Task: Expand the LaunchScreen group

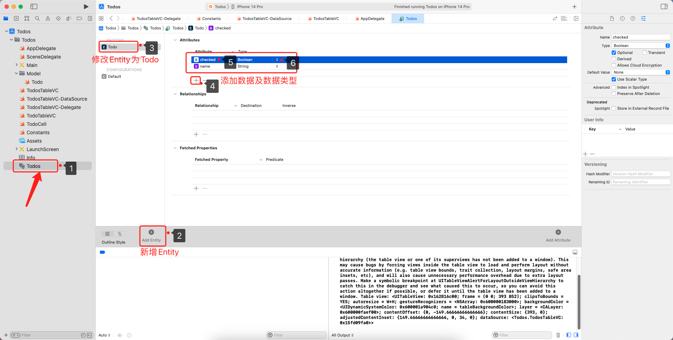Action: point(16,149)
